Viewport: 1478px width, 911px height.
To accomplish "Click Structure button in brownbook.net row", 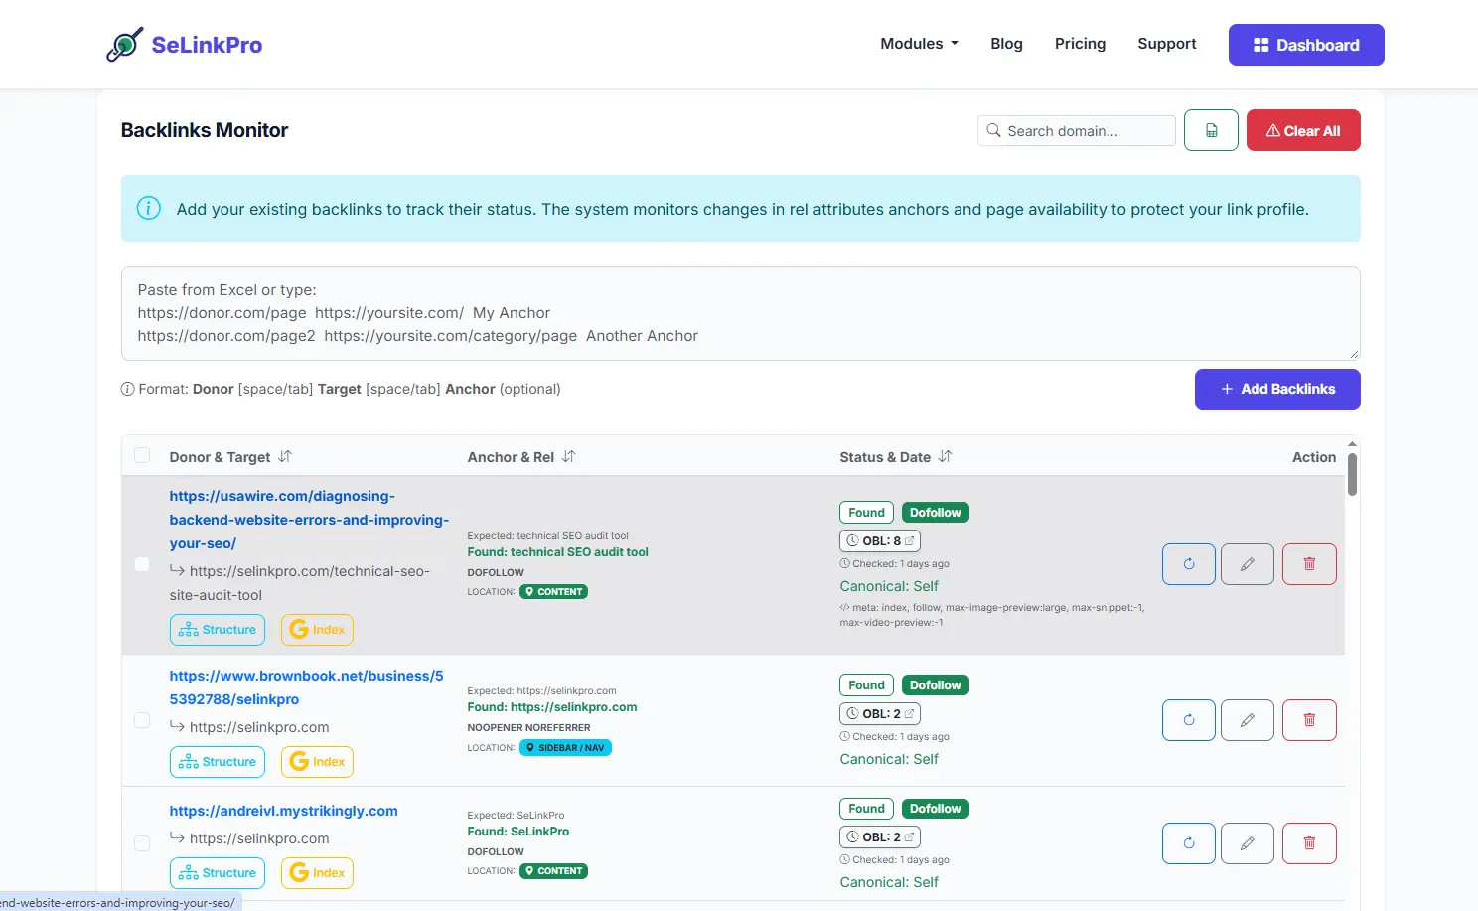I will point(218,762).
